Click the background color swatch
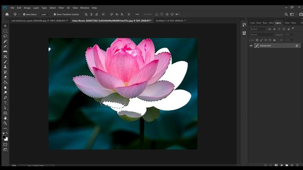 tap(6, 139)
